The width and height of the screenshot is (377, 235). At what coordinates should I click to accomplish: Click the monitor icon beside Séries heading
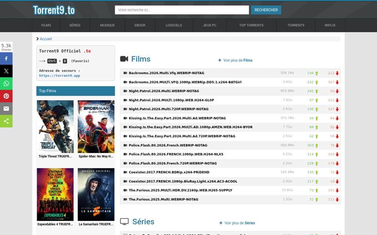pyautogui.click(x=124, y=221)
